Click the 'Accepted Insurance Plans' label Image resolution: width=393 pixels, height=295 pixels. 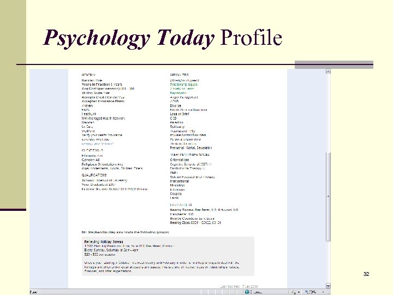coord(103,102)
